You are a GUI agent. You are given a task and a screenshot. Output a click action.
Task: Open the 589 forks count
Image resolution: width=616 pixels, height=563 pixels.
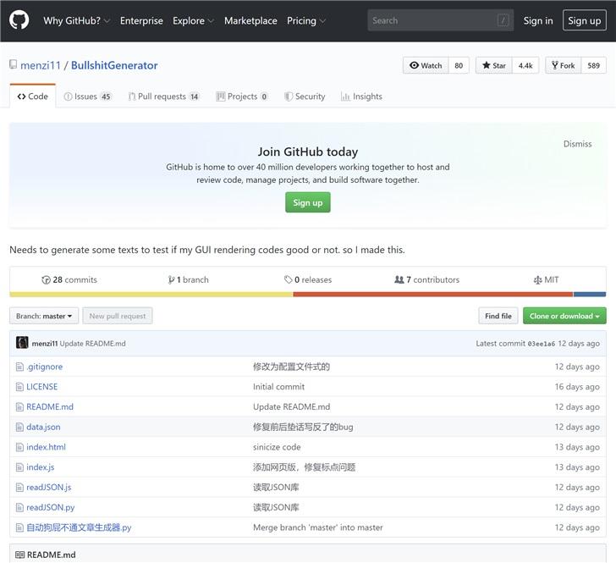(x=594, y=65)
